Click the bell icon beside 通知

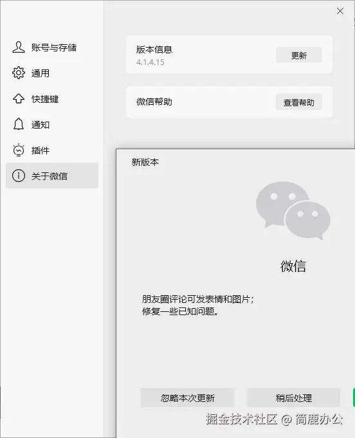point(19,124)
